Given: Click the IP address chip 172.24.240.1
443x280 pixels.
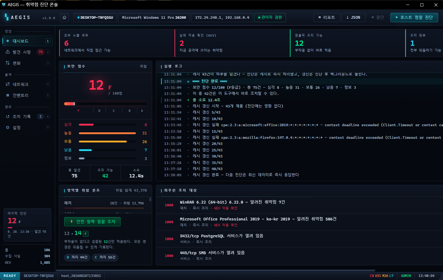Looking at the screenshot, I should [x=222, y=17].
